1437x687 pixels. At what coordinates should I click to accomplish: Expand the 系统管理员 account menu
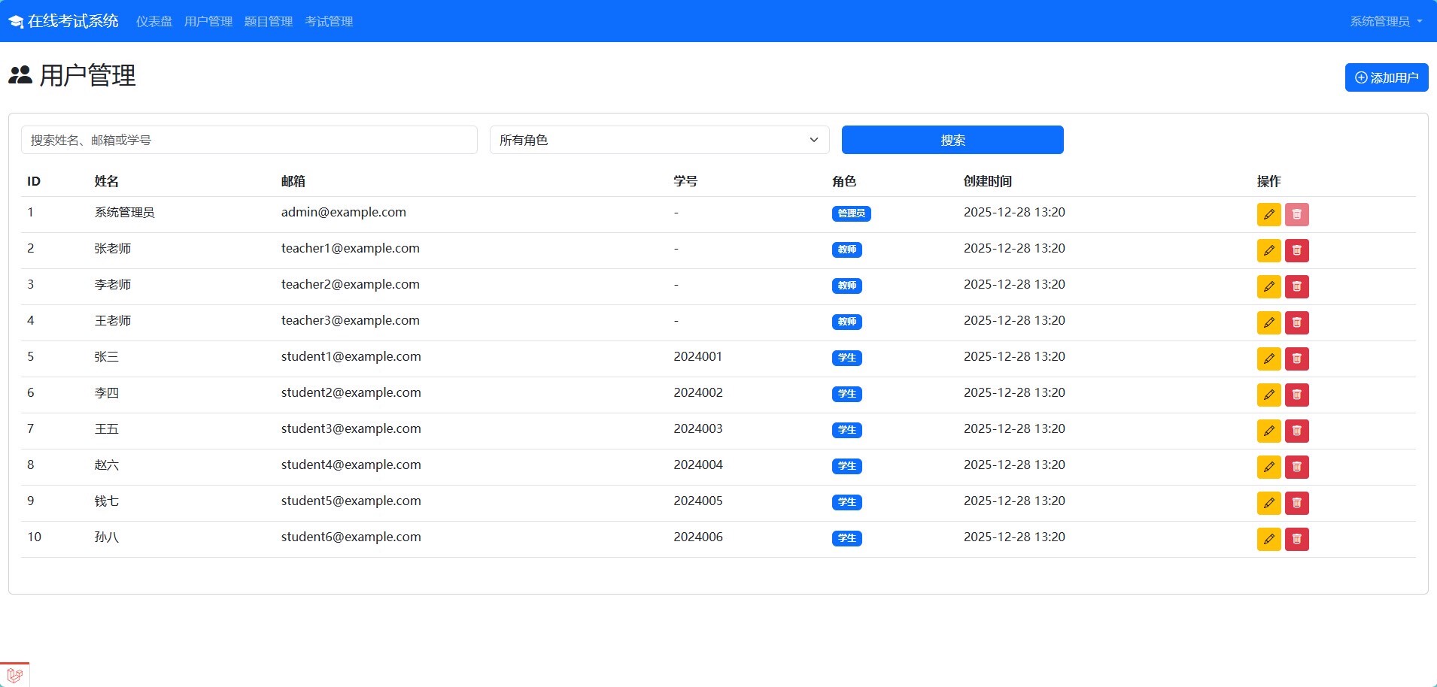point(1385,21)
